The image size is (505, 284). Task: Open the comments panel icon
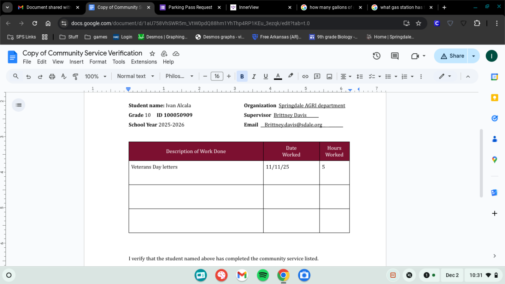[395, 56]
